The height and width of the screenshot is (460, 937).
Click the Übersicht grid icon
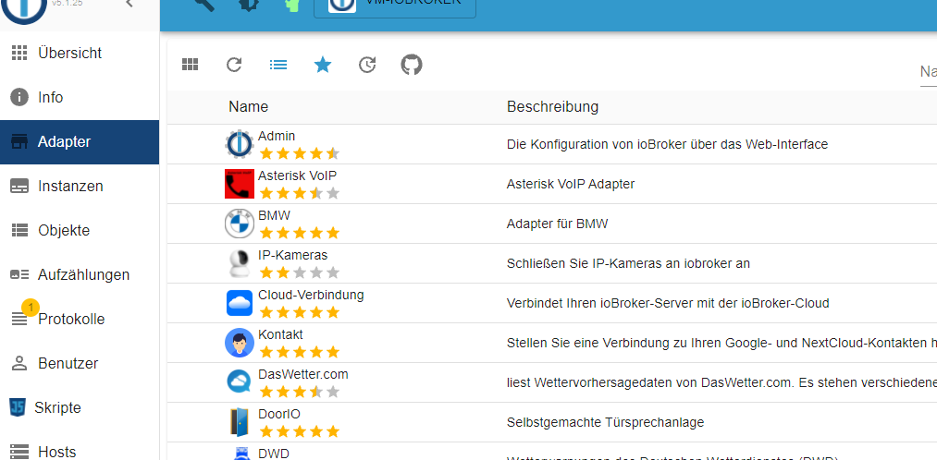19,53
